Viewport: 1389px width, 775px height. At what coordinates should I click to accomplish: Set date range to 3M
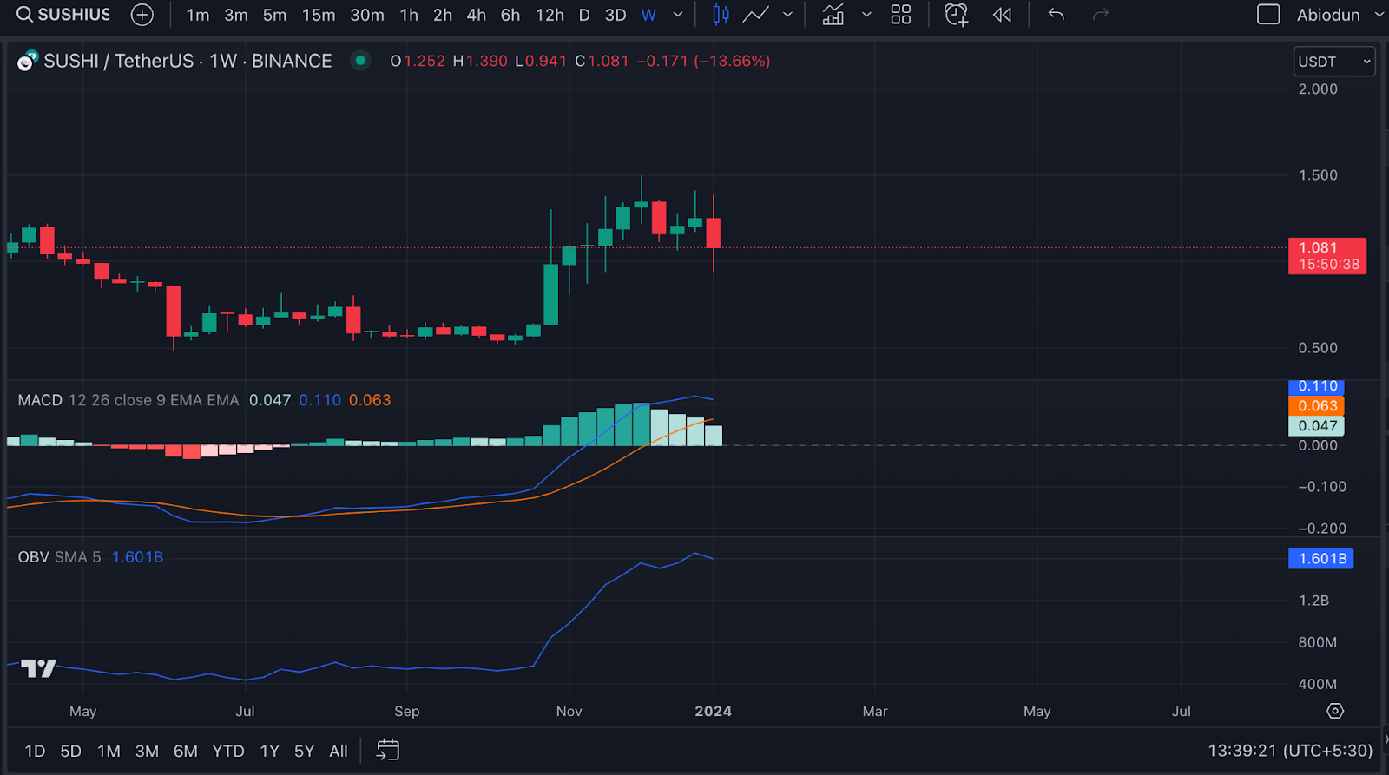coord(147,751)
